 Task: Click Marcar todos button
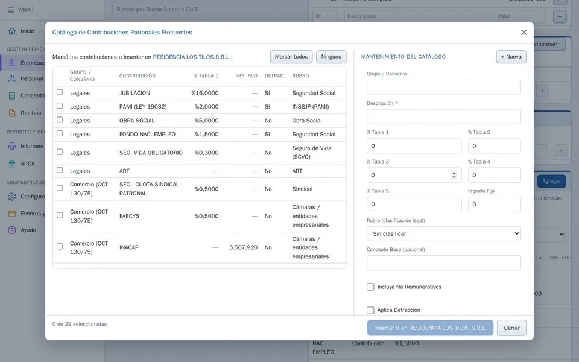(291, 57)
